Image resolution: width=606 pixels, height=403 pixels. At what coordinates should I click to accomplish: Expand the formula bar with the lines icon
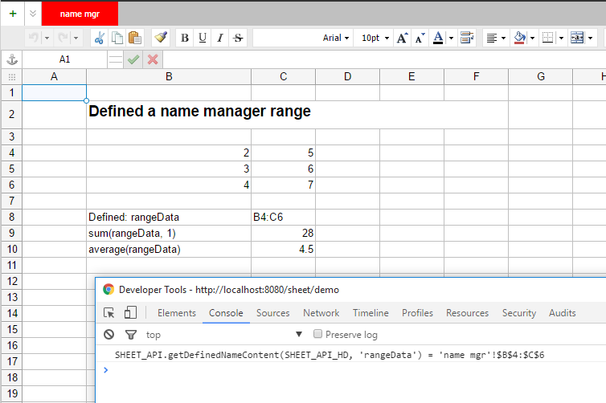tap(115, 59)
